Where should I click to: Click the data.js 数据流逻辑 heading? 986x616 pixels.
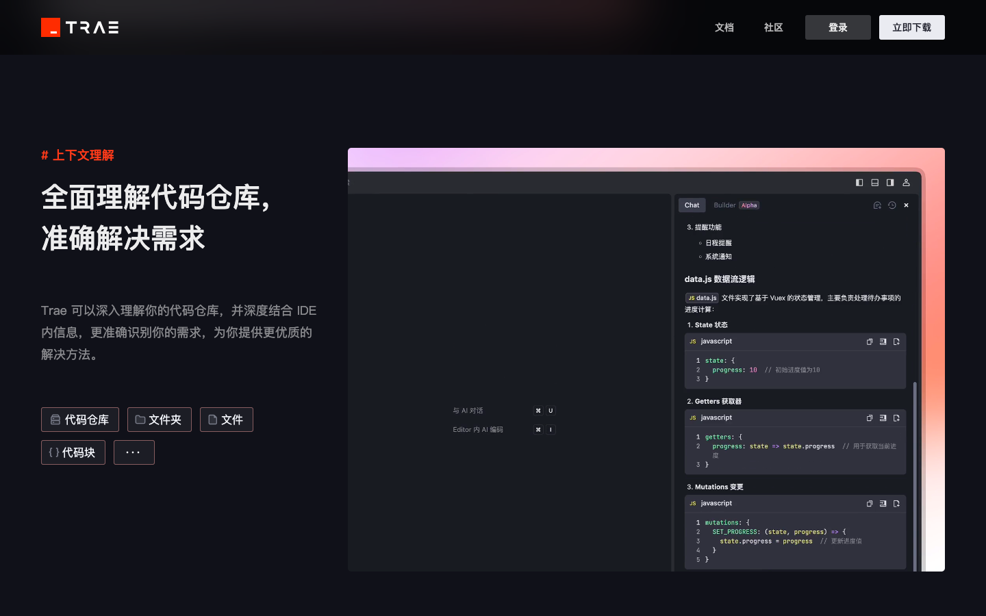720,279
